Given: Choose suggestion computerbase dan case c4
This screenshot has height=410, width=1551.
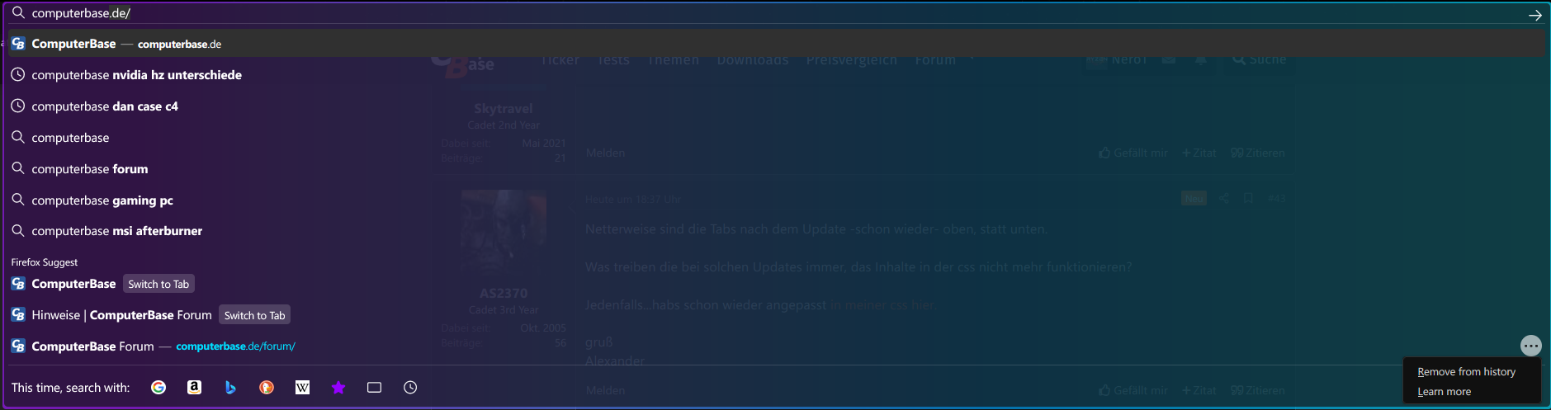Looking at the screenshot, I should [776, 106].
